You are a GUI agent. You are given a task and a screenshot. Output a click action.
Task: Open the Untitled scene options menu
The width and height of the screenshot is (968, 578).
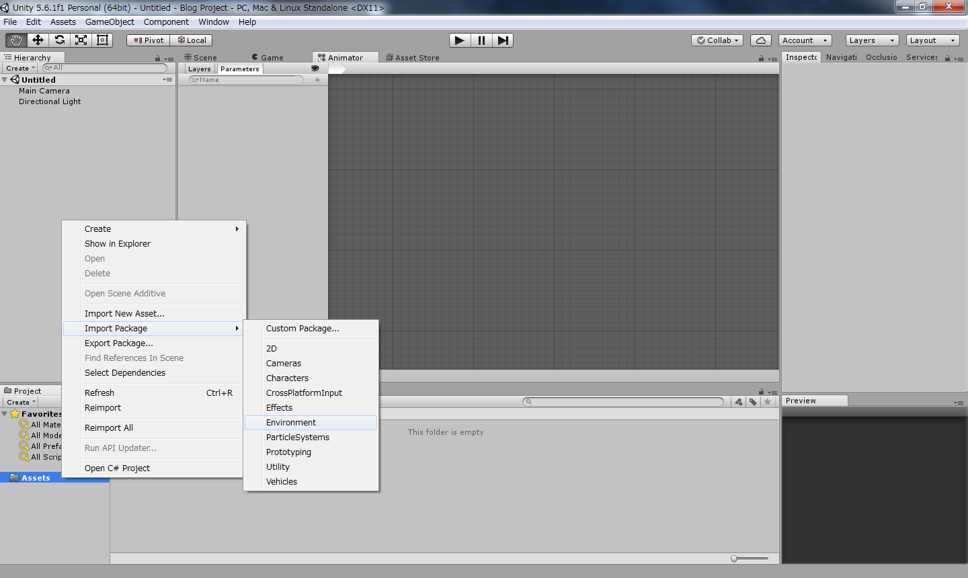167,79
